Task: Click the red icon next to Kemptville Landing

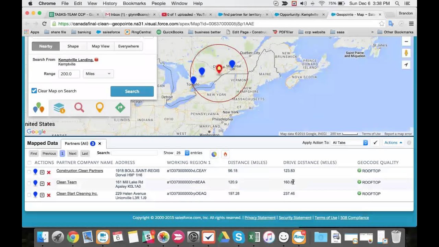Action: [x=96, y=60]
